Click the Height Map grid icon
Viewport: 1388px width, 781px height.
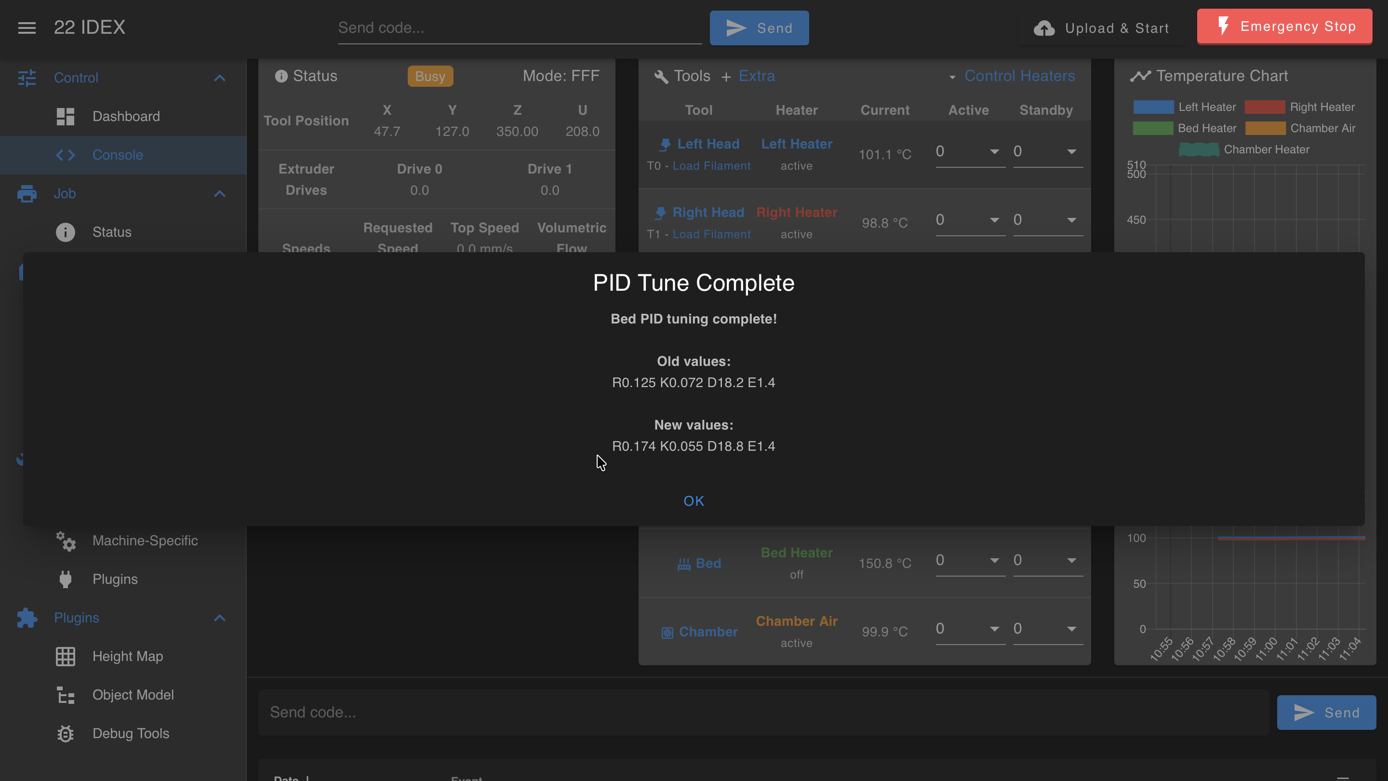65,657
